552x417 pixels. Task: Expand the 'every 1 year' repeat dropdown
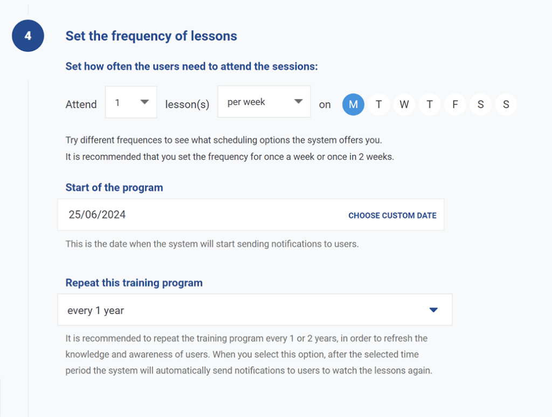click(x=254, y=310)
